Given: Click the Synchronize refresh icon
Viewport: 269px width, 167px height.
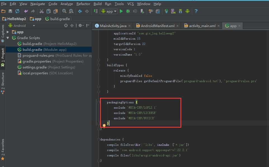Looking at the screenshot, I should (17, 11).
